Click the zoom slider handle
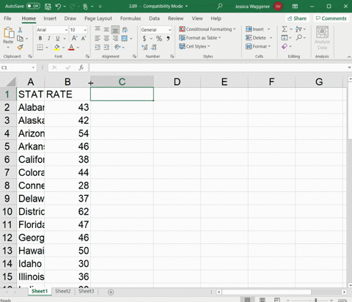 [x=316, y=300]
